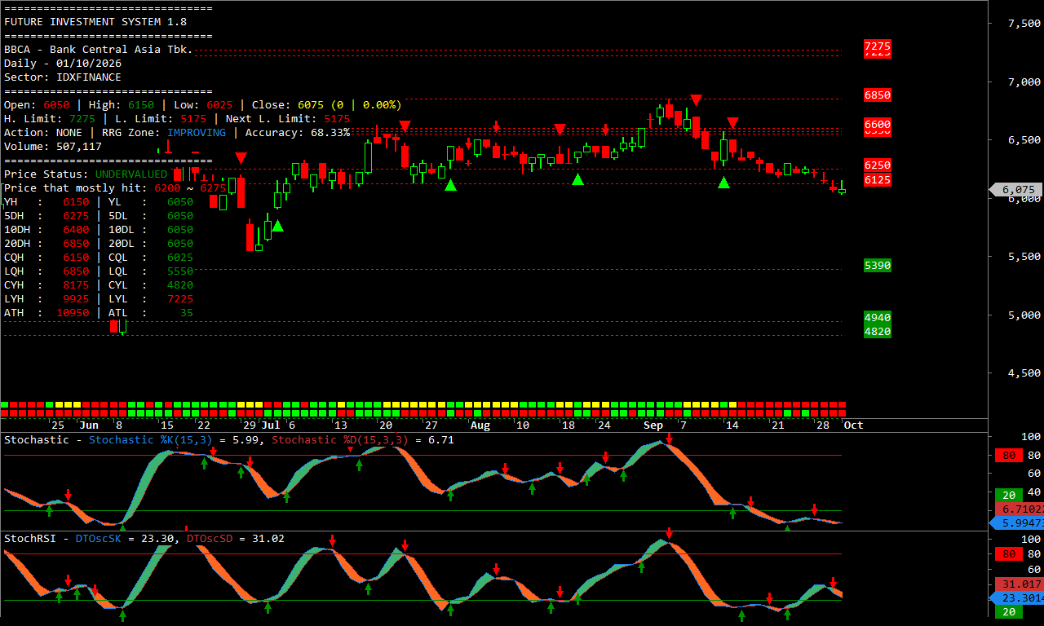Click the Stochastic %D value label 6.71022
Viewport: 1044px width, 626px height.
coord(1018,509)
